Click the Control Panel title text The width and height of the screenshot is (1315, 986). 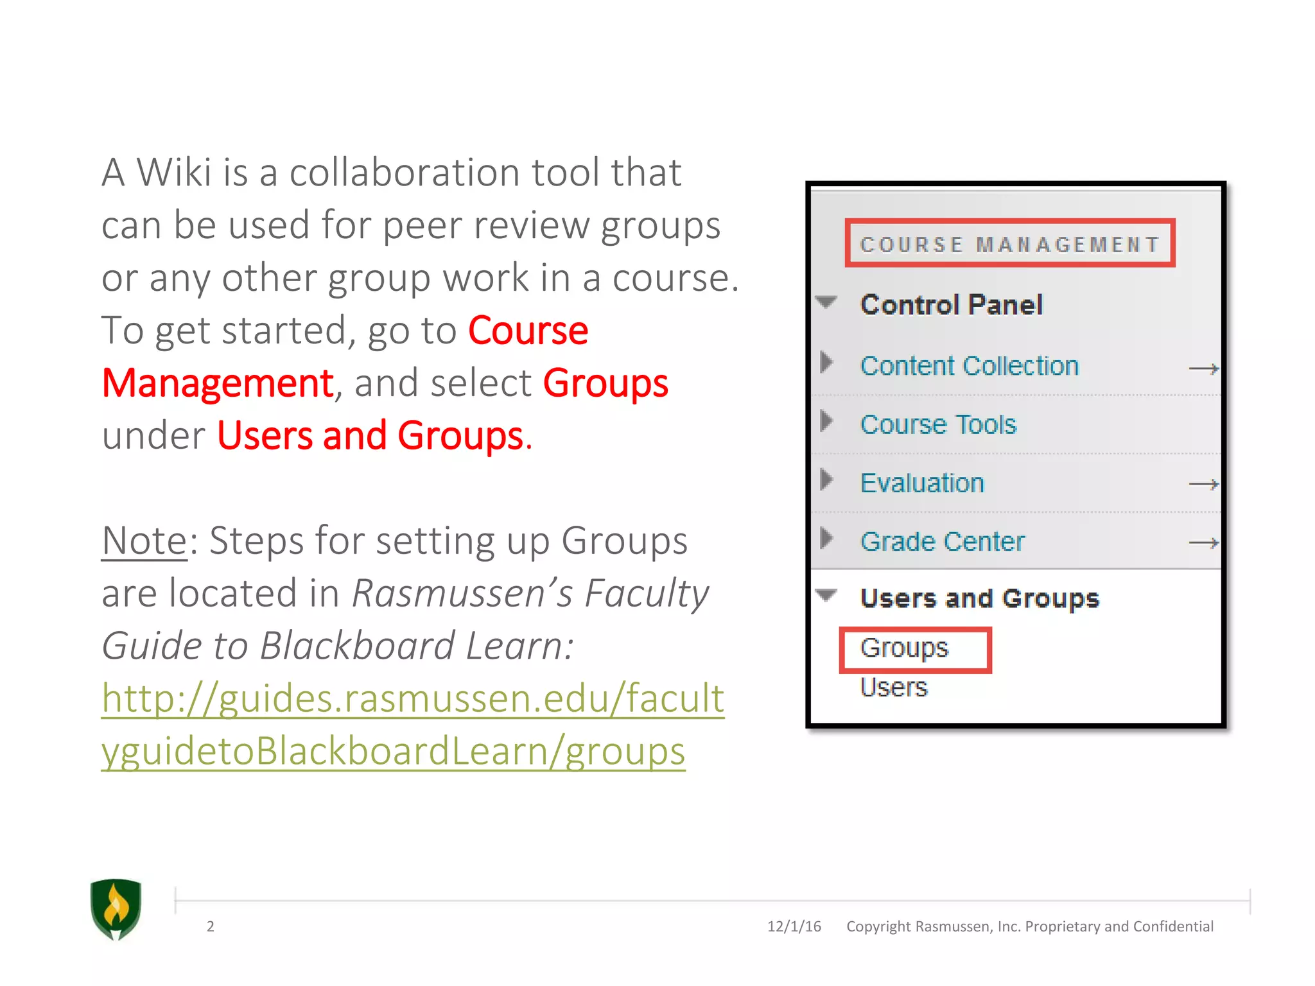pyautogui.click(x=951, y=305)
